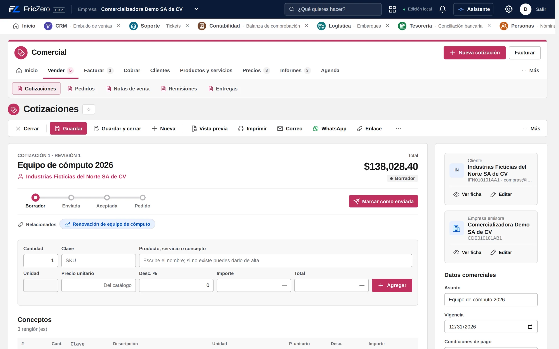
Task: Select the Pedido status step
Action: point(143,201)
